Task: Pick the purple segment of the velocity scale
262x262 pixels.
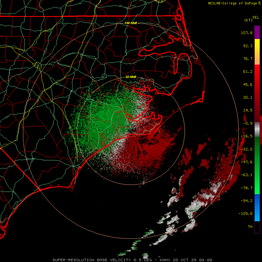Action: pyautogui.click(x=257, y=32)
